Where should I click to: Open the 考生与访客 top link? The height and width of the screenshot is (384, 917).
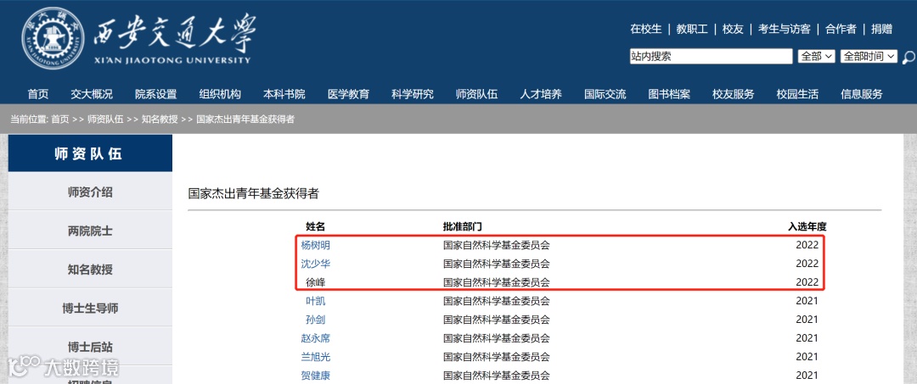[x=785, y=29]
